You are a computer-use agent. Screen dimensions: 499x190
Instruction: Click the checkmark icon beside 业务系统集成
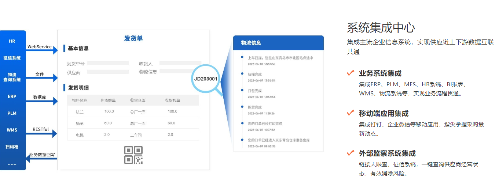click(350, 73)
